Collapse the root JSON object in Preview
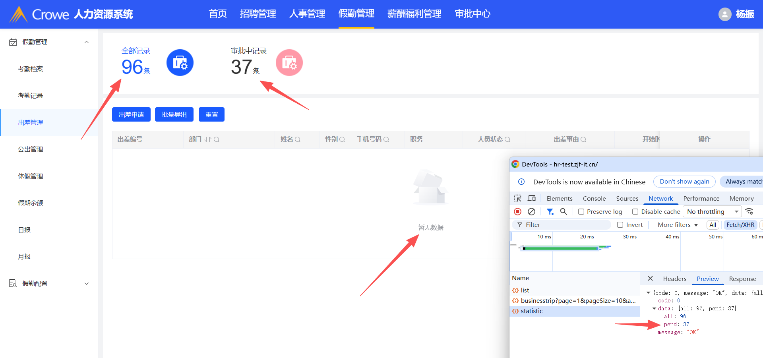The width and height of the screenshot is (763, 358). click(x=649, y=293)
